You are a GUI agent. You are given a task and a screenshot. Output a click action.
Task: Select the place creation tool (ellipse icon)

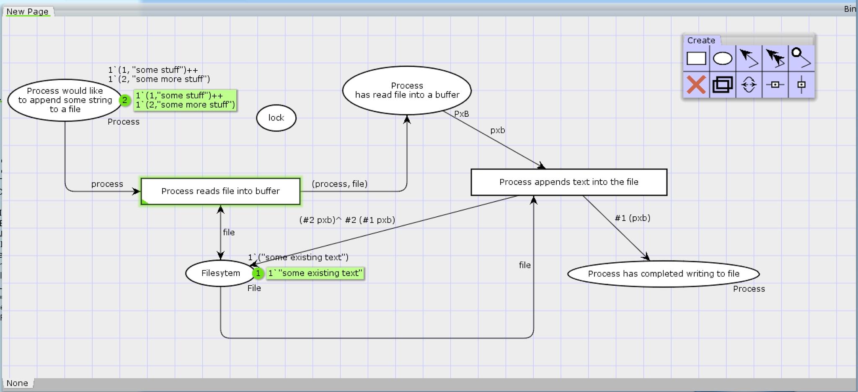724,58
